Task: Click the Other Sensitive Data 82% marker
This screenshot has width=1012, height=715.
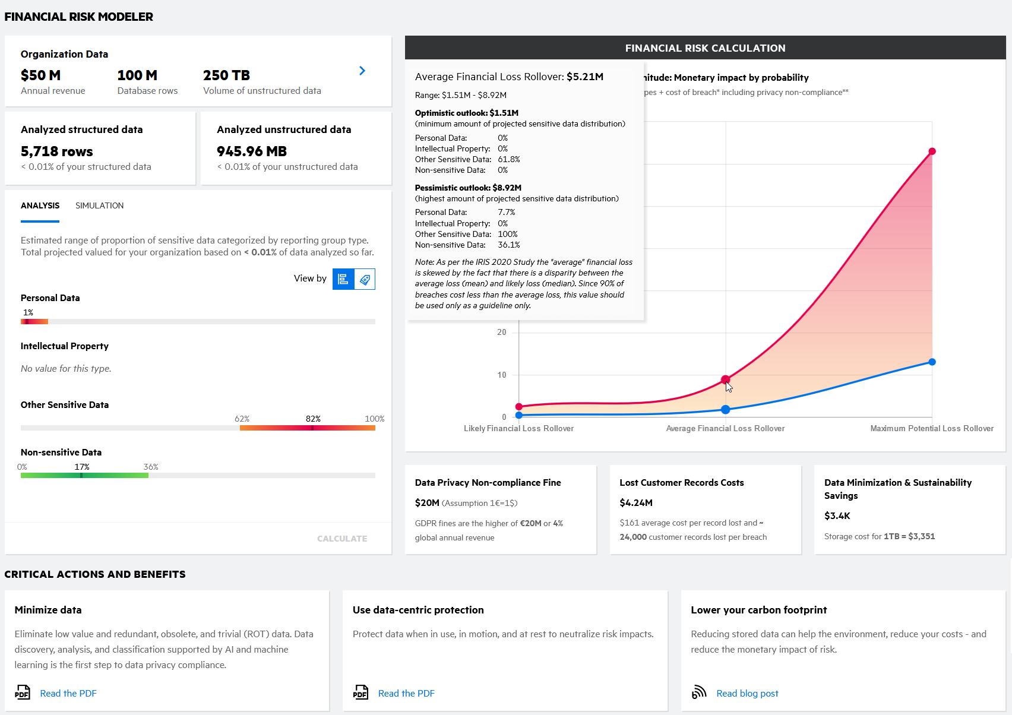Action: click(x=312, y=428)
